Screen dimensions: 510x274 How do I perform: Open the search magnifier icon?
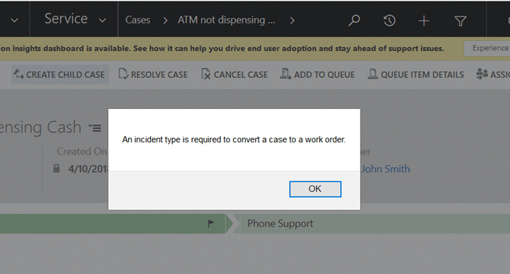click(354, 21)
